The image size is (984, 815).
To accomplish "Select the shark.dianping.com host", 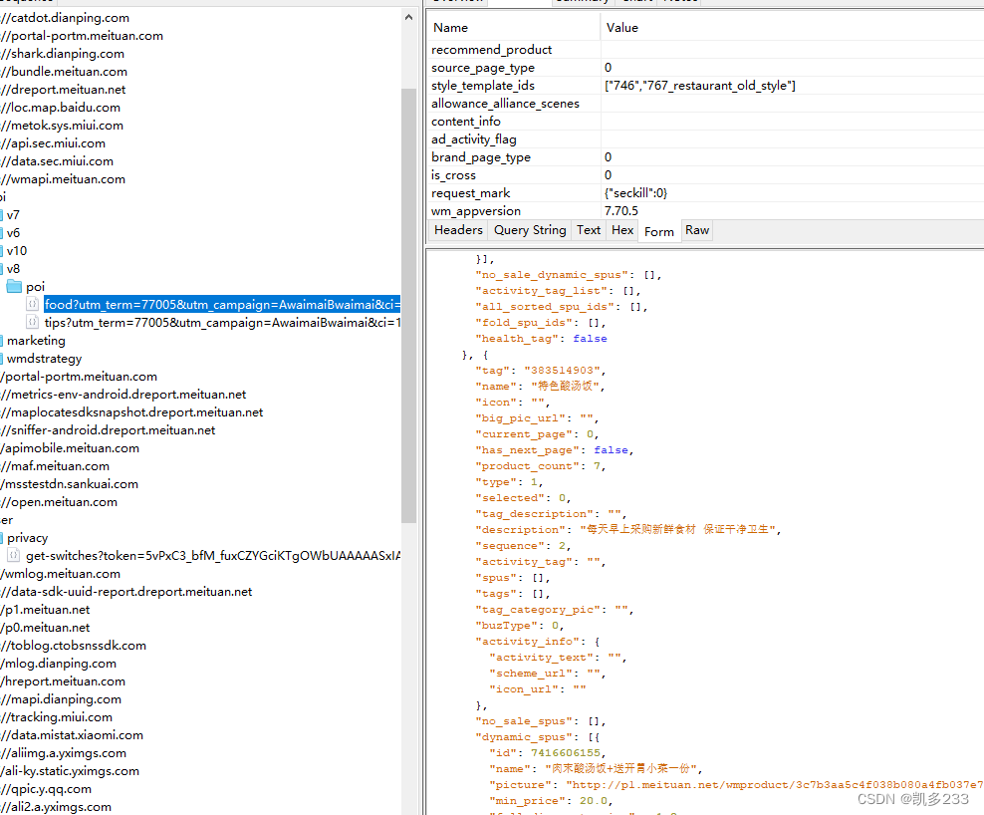I will coord(62,54).
